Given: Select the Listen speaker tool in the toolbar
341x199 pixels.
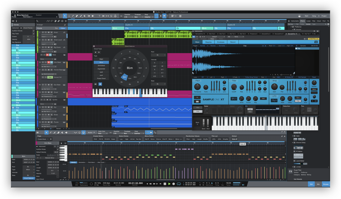Looking at the screenshot, I should [x=93, y=16].
